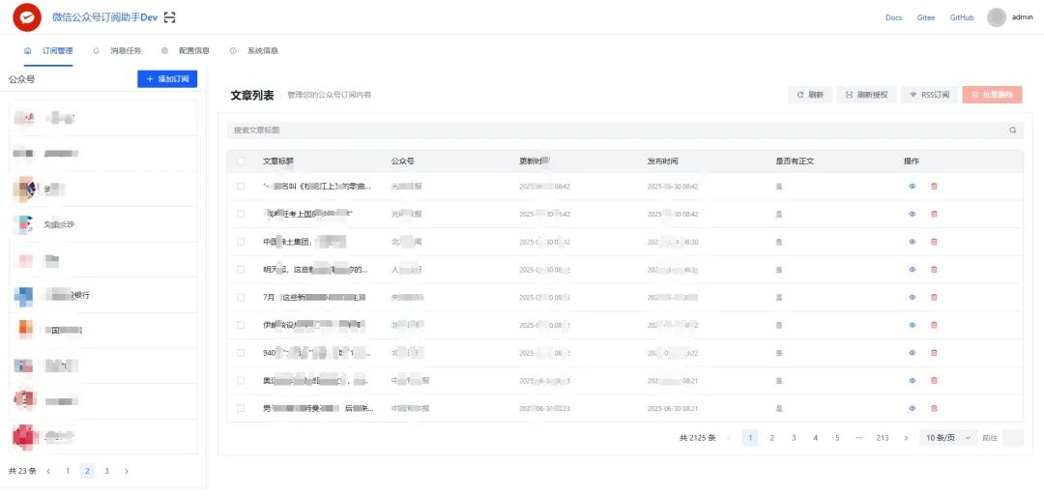Switch to the 订阅管理 tab
Image resolution: width=1044 pixels, height=497 pixels.
pyautogui.click(x=49, y=50)
